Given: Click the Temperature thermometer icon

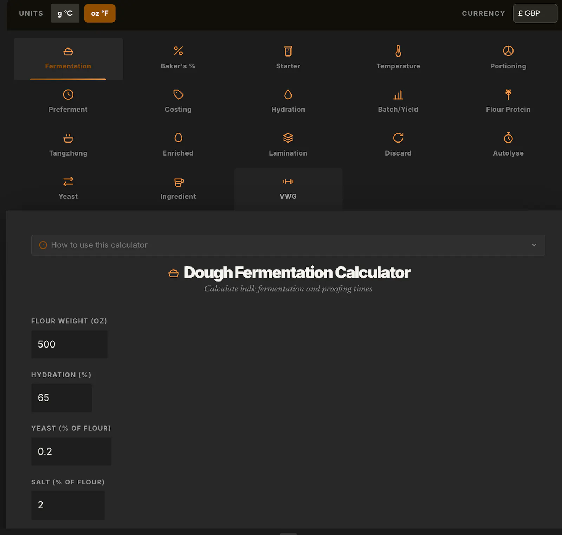Looking at the screenshot, I should [x=398, y=51].
